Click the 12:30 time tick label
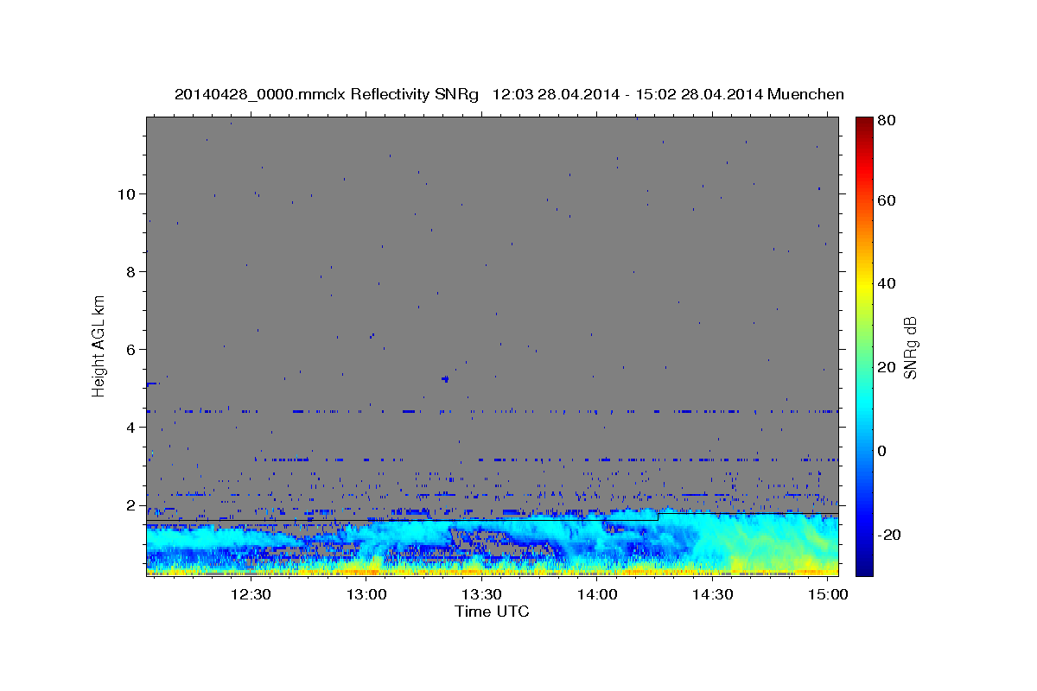Viewport: 1037px width, 691px height. 251,595
